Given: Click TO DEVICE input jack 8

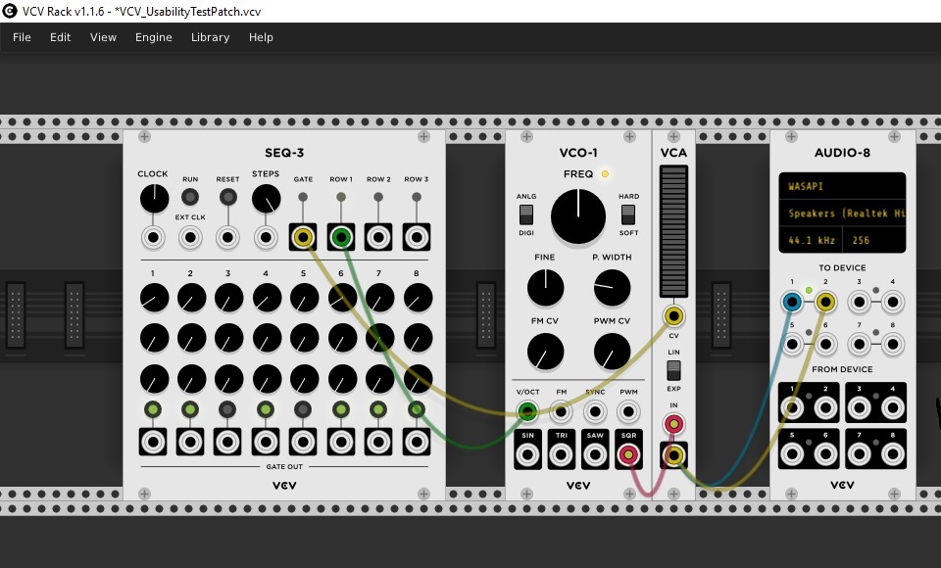Looking at the screenshot, I should tap(892, 345).
